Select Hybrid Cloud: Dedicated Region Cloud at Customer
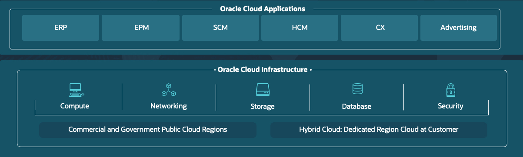The width and height of the screenshot is (523, 157). coord(379,130)
